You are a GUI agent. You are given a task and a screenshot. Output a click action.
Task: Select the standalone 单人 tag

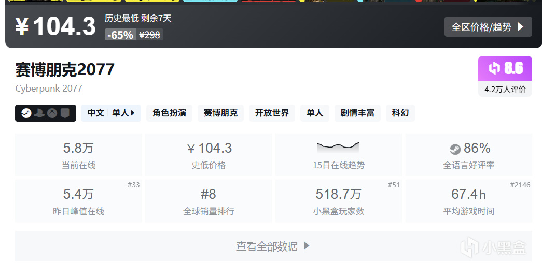click(315, 113)
